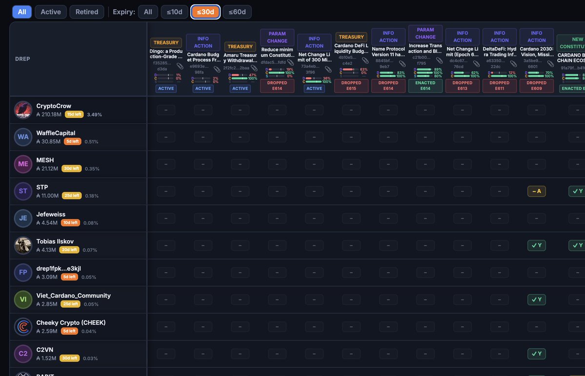Open Cheeky Crypto (CHEEK) name
This screenshot has width=585, height=376.
pos(71,322)
